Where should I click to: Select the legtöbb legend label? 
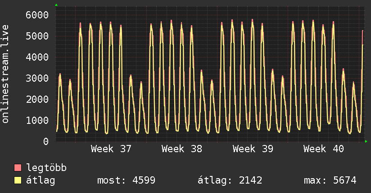click(x=46, y=168)
